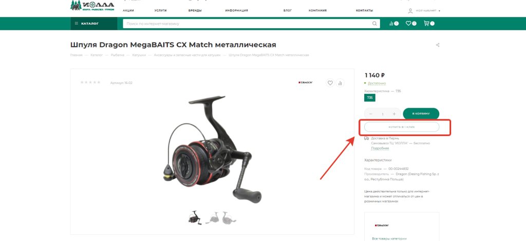Select the second reel thumbnail image
This screenshot has height=241, width=526.
tap(212, 217)
